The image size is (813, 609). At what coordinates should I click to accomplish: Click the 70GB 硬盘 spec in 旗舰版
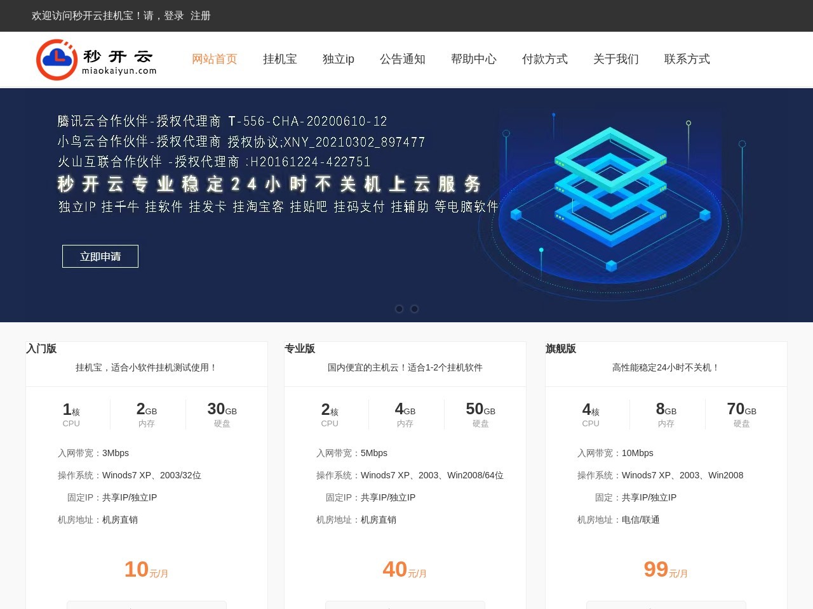[742, 415]
